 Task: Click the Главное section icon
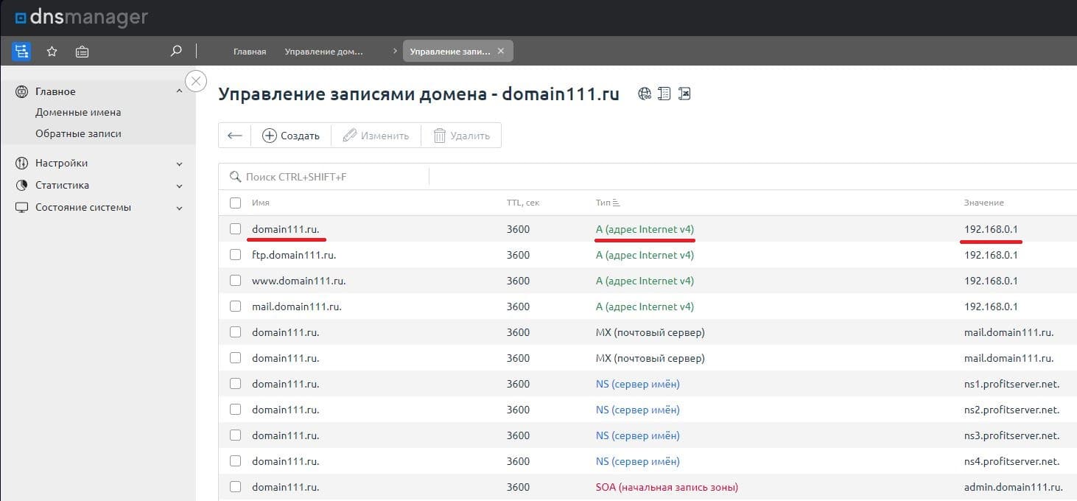click(21, 91)
